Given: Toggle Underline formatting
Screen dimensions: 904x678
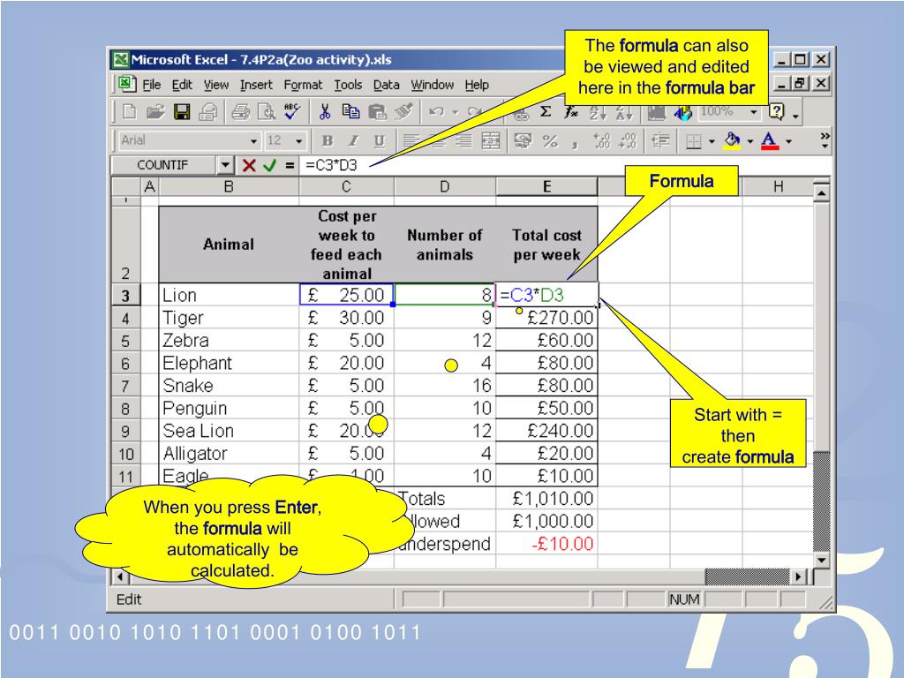Looking at the screenshot, I should click(380, 140).
